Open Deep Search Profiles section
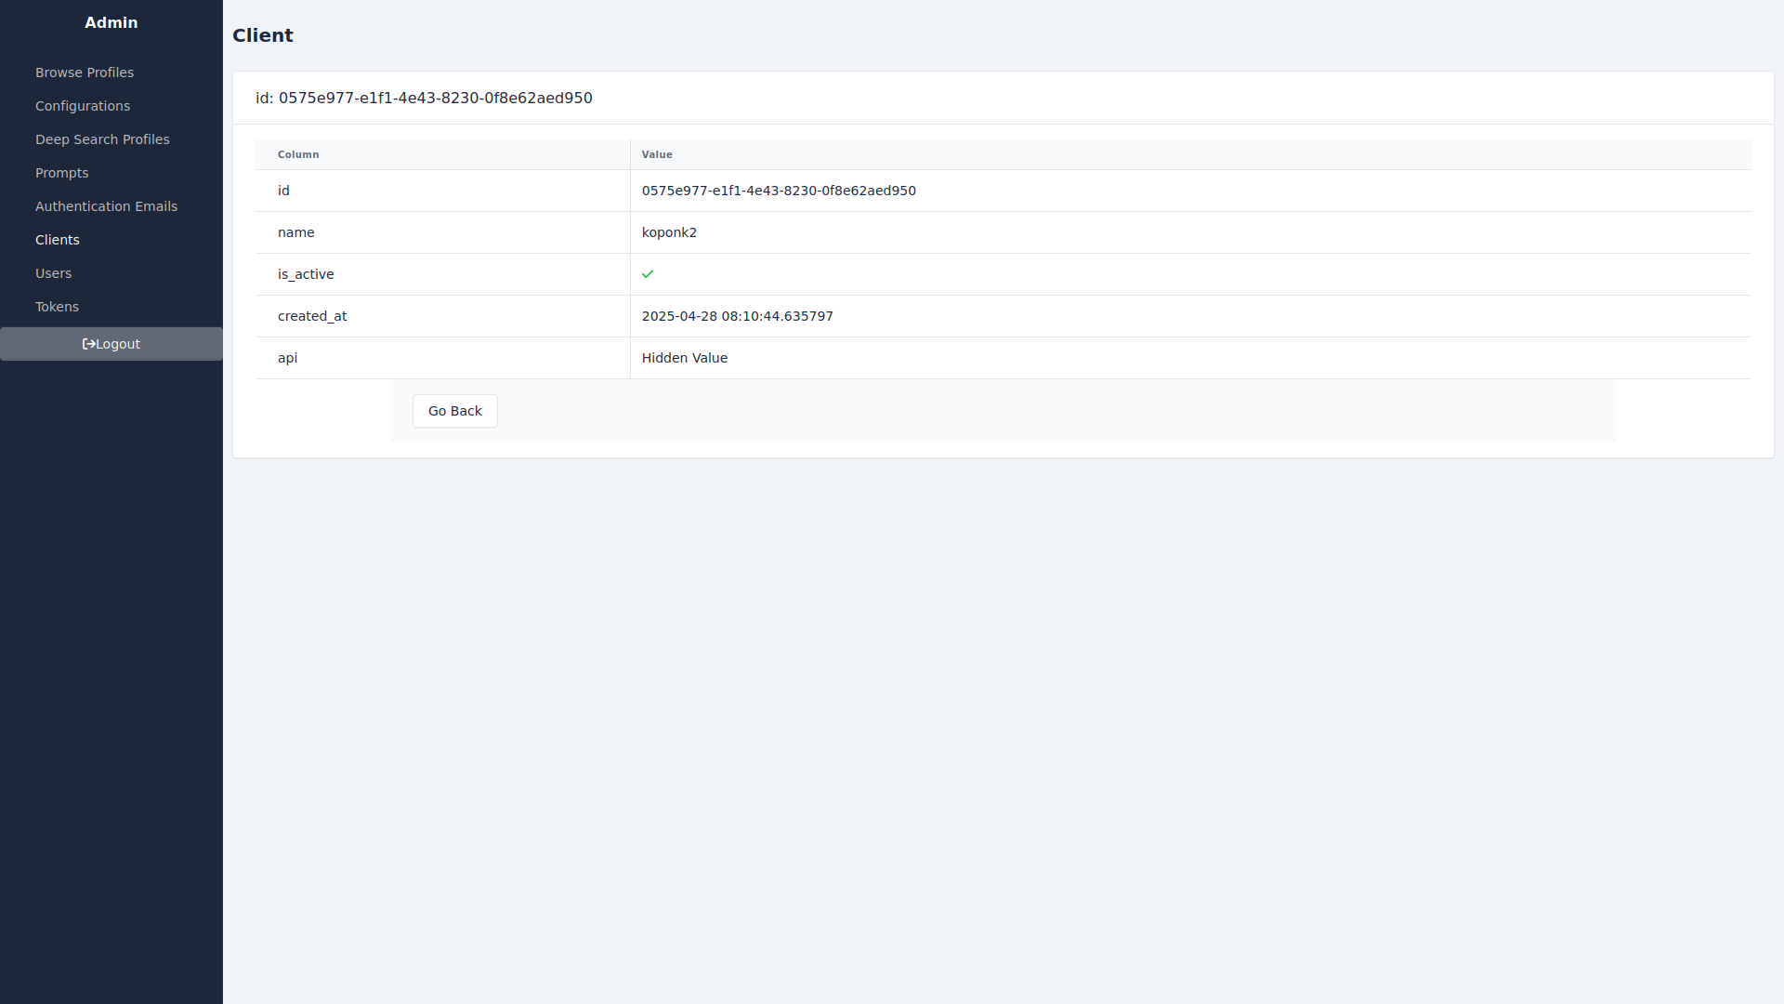Viewport: 1784px width, 1004px height. pyautogui.click(x=102, y=139)
